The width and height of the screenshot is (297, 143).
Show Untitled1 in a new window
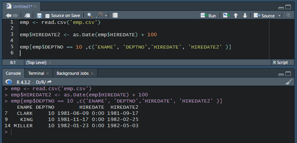coord(28,15)
